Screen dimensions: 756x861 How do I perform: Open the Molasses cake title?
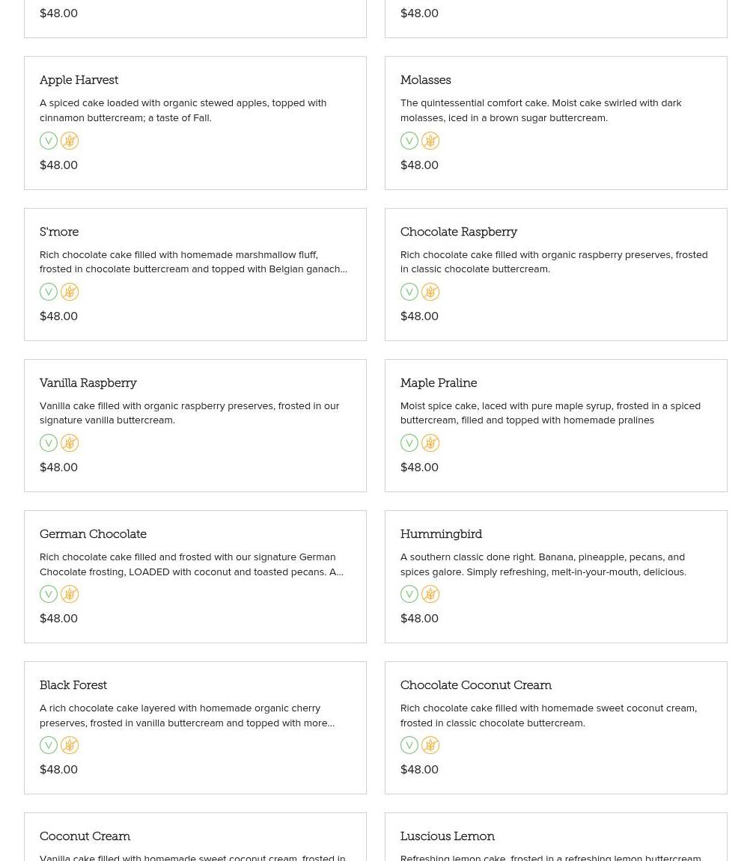point(425,80)
